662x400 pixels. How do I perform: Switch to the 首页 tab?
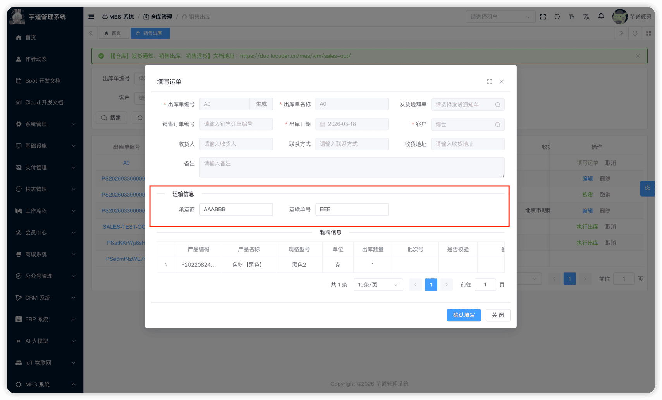[x=113, y=33]
